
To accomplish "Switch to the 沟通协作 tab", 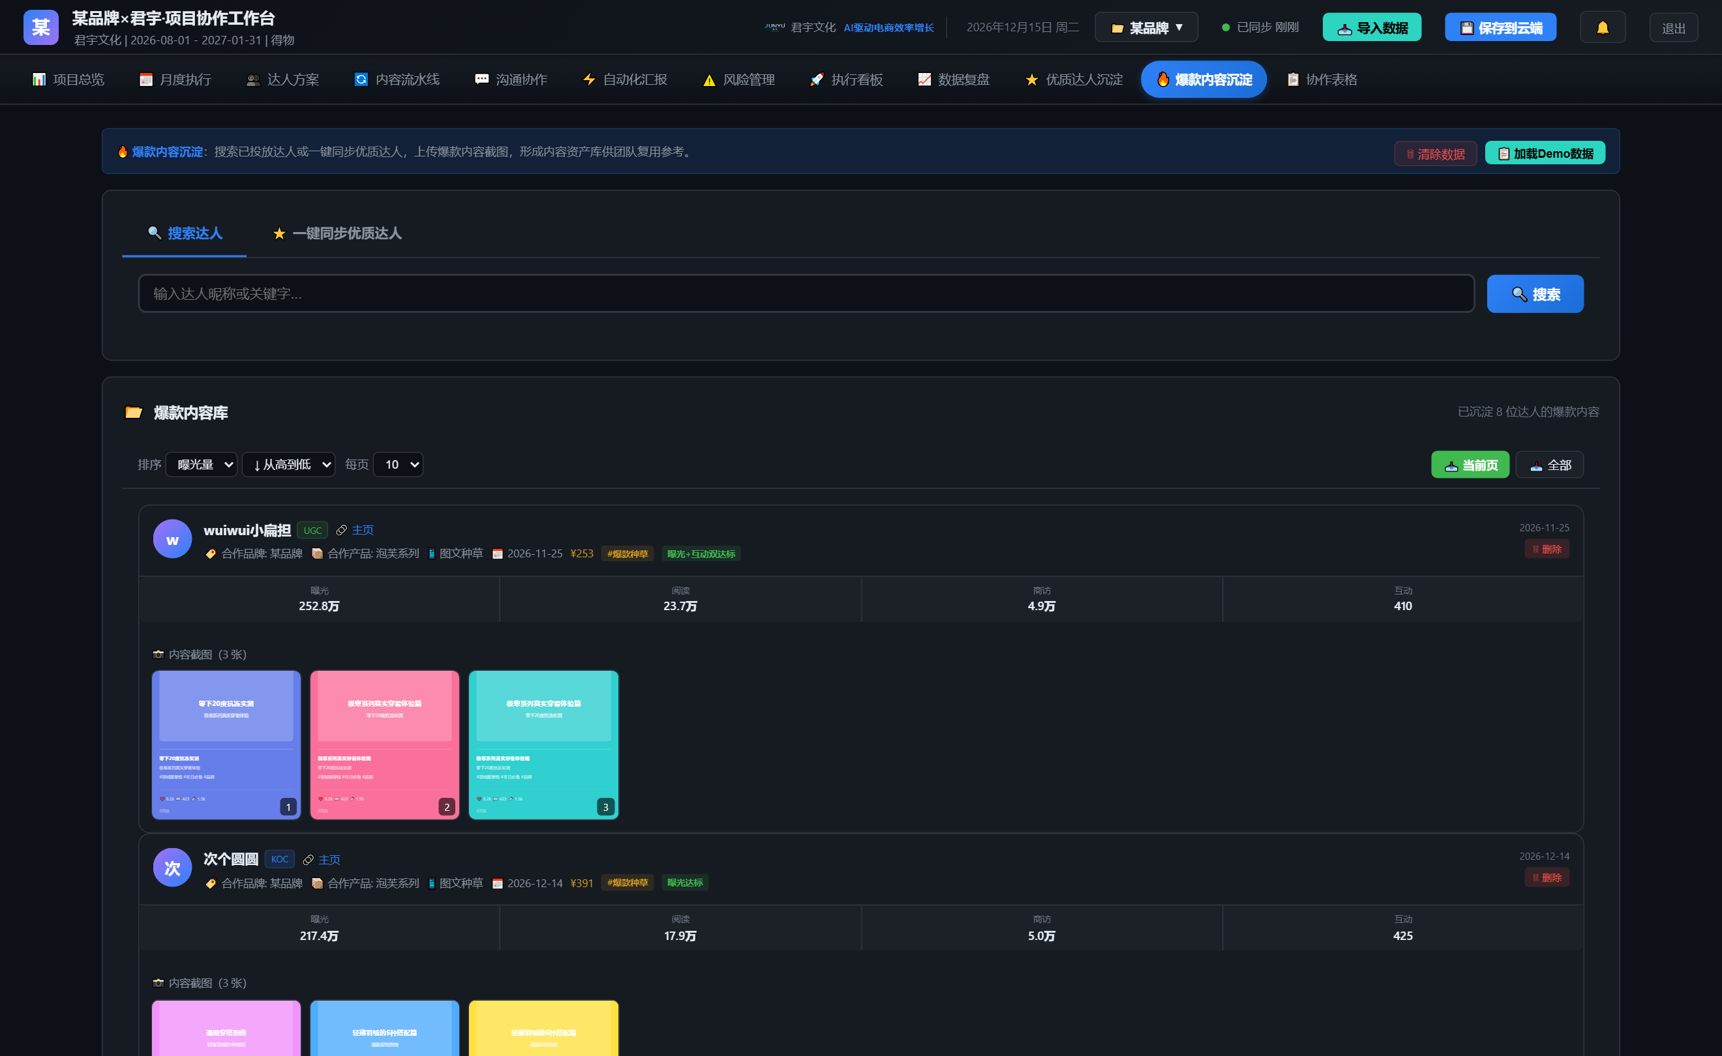I will click(511, 80).
